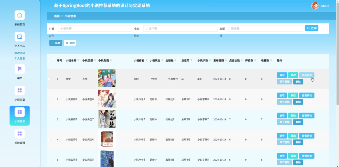This screenshot has width=339, height=167.
Task: Sort by 小说作者 column arrows
Action: [x=146, y=61]
